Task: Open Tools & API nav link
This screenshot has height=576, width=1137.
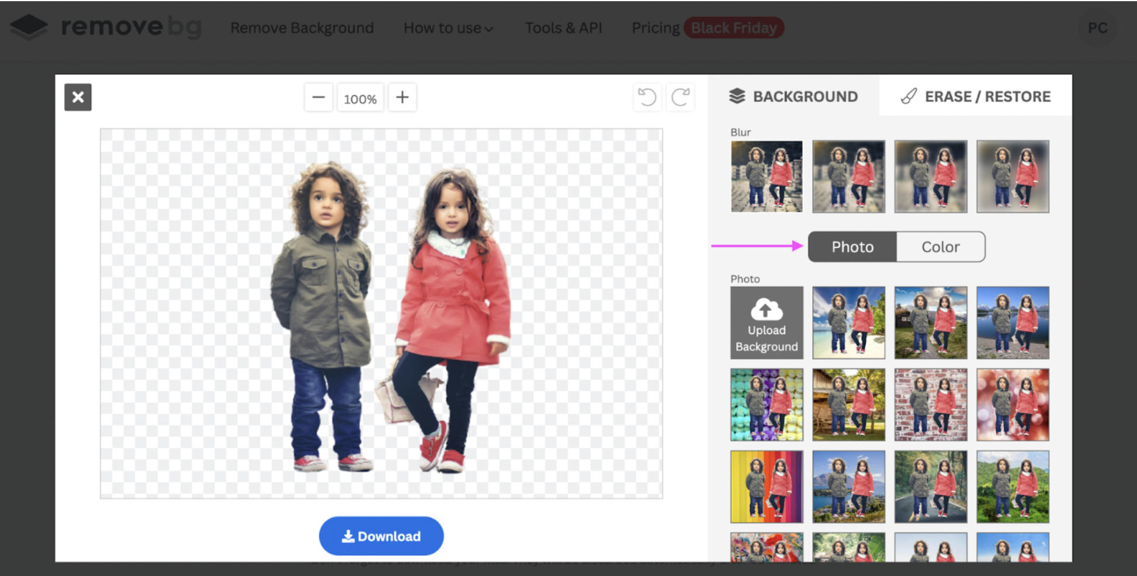Action: coord(563,28)
